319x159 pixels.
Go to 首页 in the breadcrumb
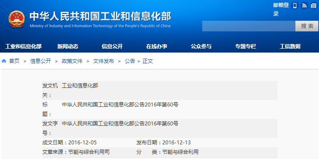click(14, 61)
